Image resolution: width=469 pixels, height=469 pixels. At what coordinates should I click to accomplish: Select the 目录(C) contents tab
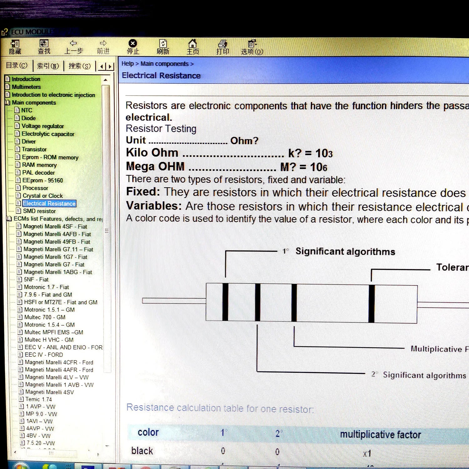(17, 66)
